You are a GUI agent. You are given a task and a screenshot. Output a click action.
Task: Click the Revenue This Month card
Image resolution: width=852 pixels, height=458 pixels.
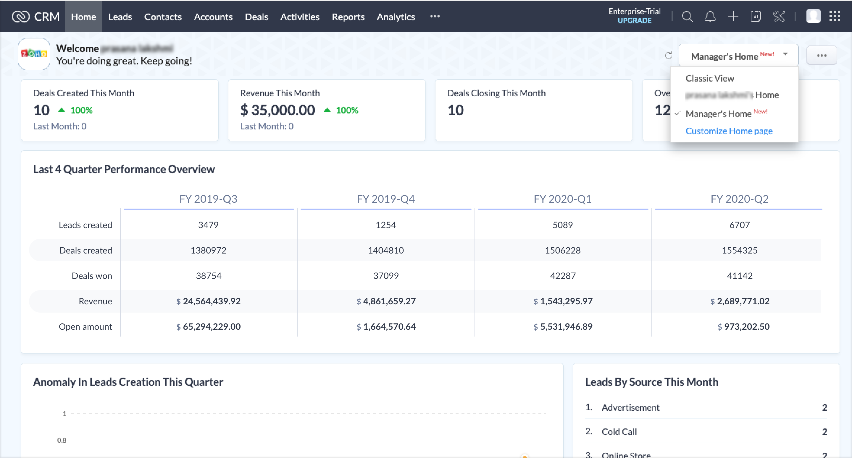(326, 110)
